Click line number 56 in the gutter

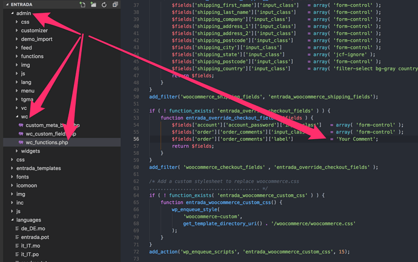tap(136, 139)
